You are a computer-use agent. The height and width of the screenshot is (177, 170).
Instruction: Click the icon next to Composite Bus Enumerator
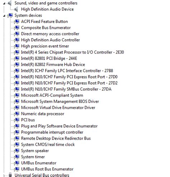(16, 28)
